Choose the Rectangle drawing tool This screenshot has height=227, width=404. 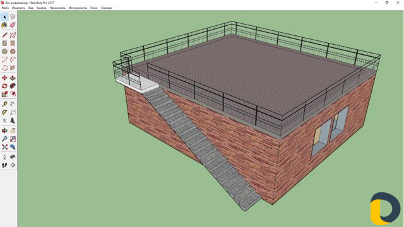4,44
